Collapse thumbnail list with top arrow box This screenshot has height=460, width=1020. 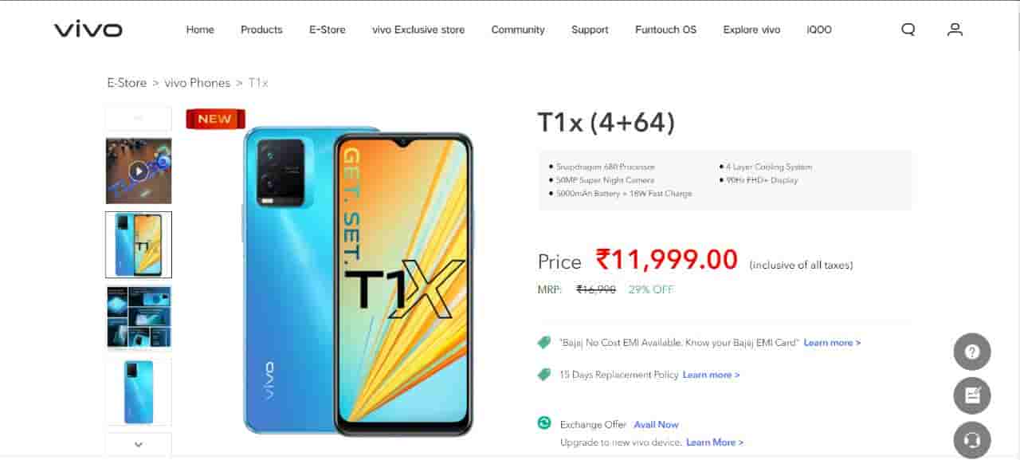(139, 118)
